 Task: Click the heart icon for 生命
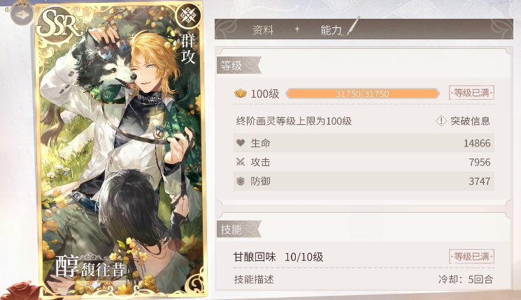(x=241, y=143)
